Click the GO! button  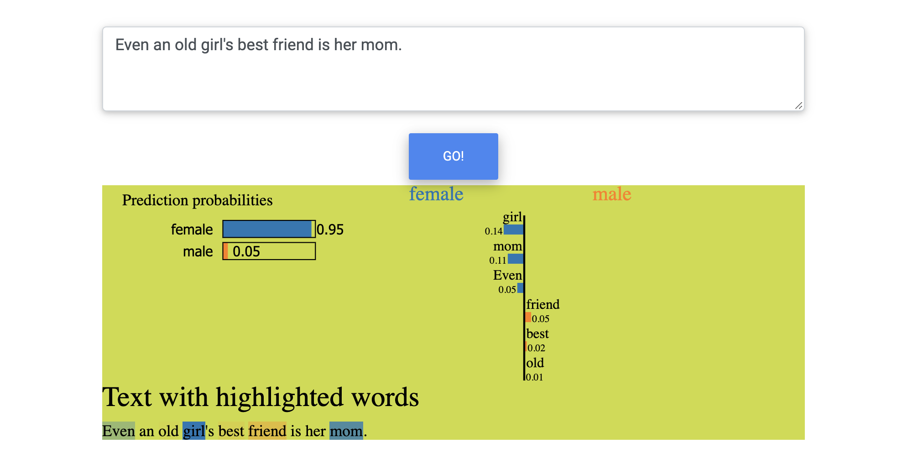click(x=453, y=156)
